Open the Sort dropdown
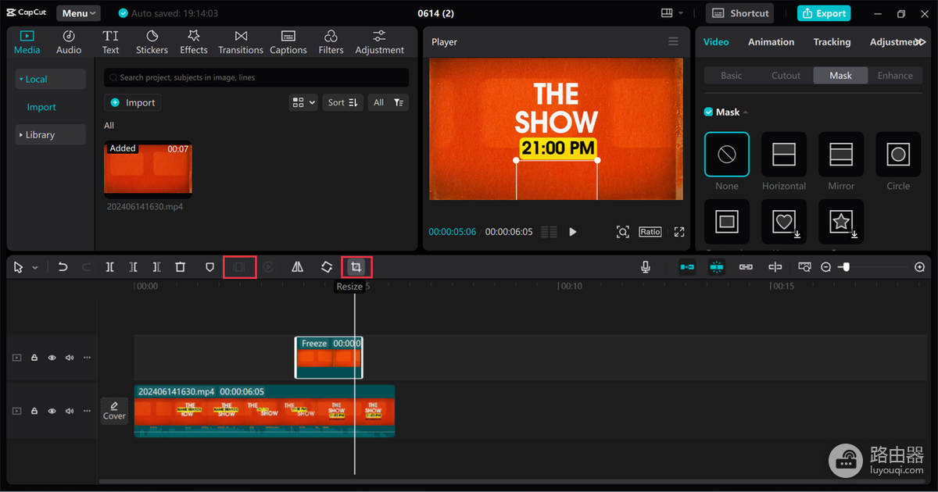Image resolution: width=938 pixels, height=492 pixels. (x=342, y=102)
